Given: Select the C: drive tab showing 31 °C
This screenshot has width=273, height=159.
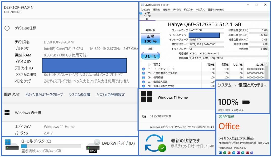Looking at the screenshot, I should [147, 16].
